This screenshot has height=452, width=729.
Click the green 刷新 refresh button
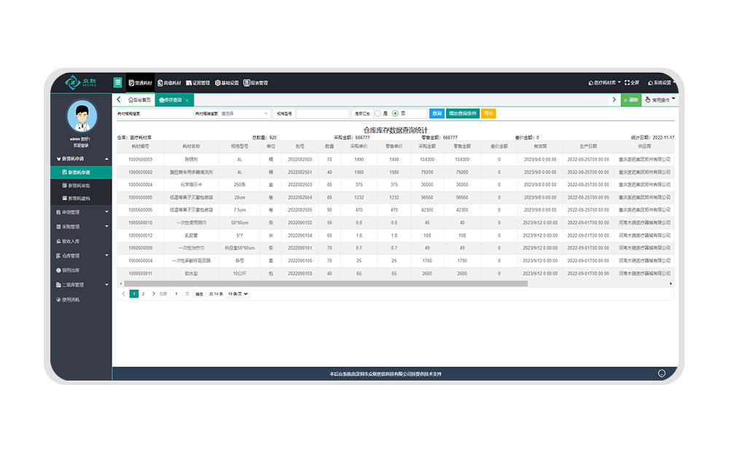(631, 100)
